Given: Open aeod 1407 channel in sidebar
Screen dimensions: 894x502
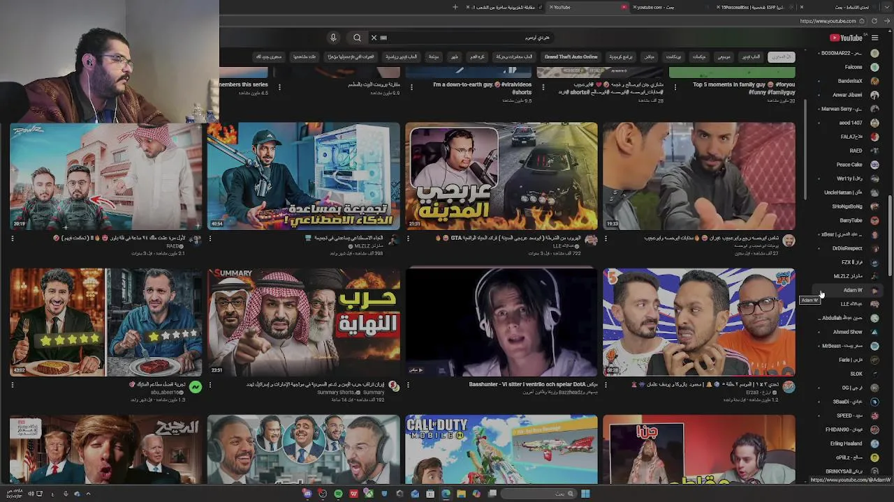Looking at the screenshot, I should tap(851, 123).
